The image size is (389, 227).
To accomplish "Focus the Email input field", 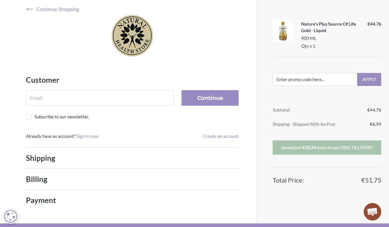I will tap(100, 98).
